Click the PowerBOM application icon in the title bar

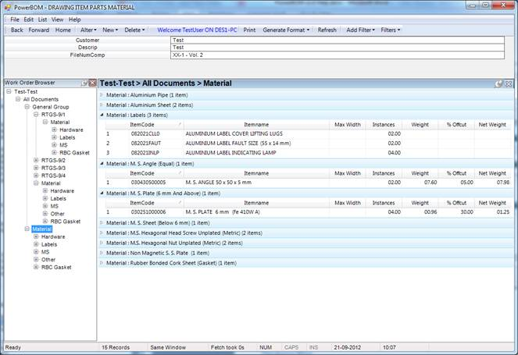pos(7,6)
